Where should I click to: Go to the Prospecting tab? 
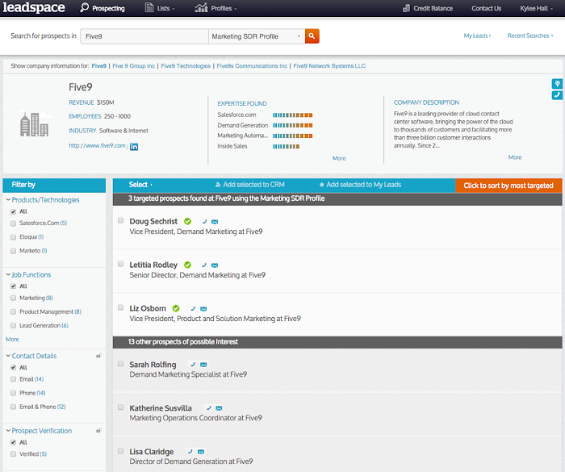coord(103,8)
